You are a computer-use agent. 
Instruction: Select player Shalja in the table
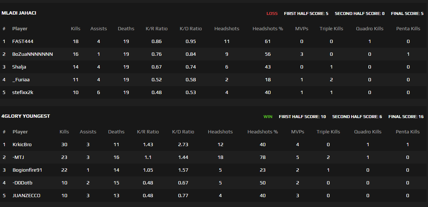click(19, 67)
